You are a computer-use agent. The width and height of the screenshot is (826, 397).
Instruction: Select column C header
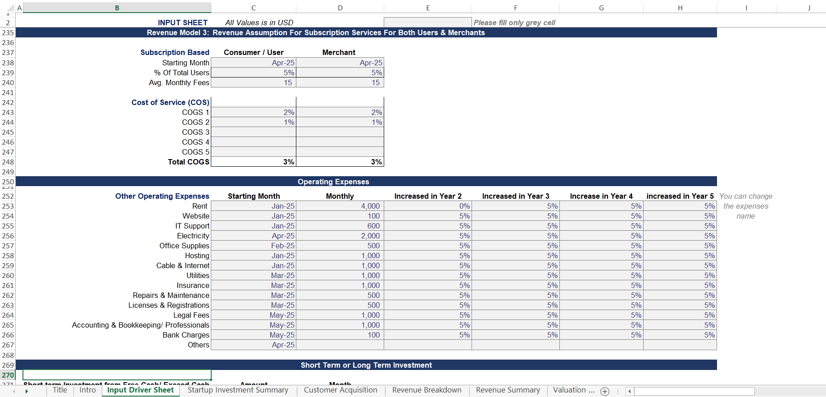pyautogui.click(x=254, y=8)
